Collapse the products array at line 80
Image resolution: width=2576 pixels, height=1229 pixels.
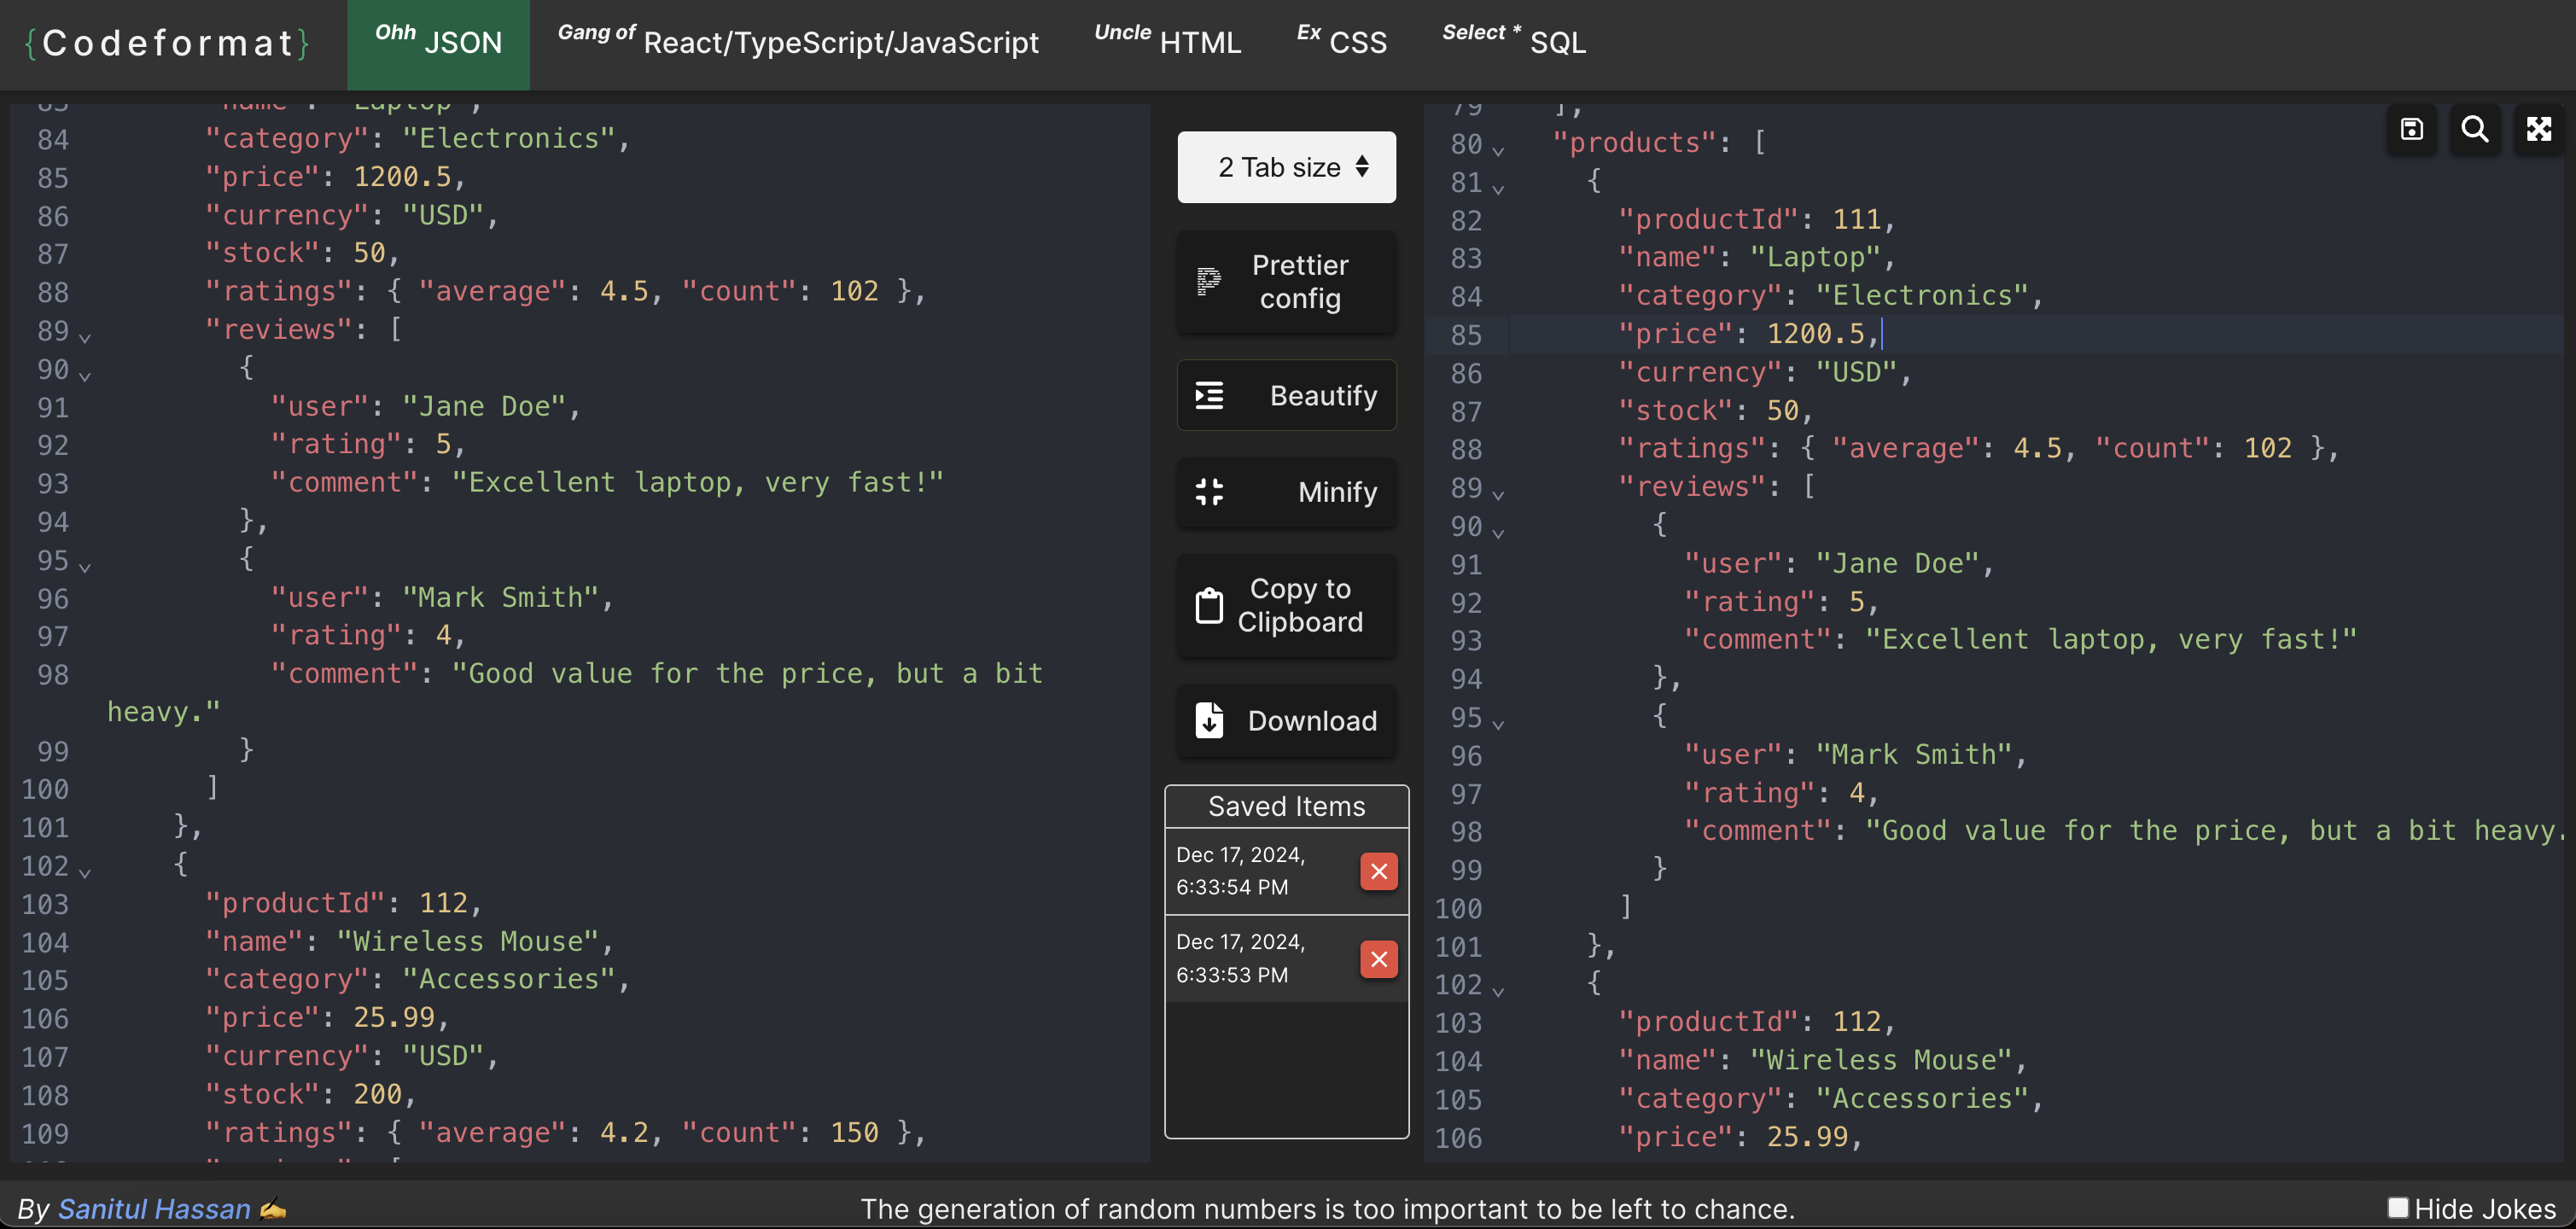coord(1499,148)
